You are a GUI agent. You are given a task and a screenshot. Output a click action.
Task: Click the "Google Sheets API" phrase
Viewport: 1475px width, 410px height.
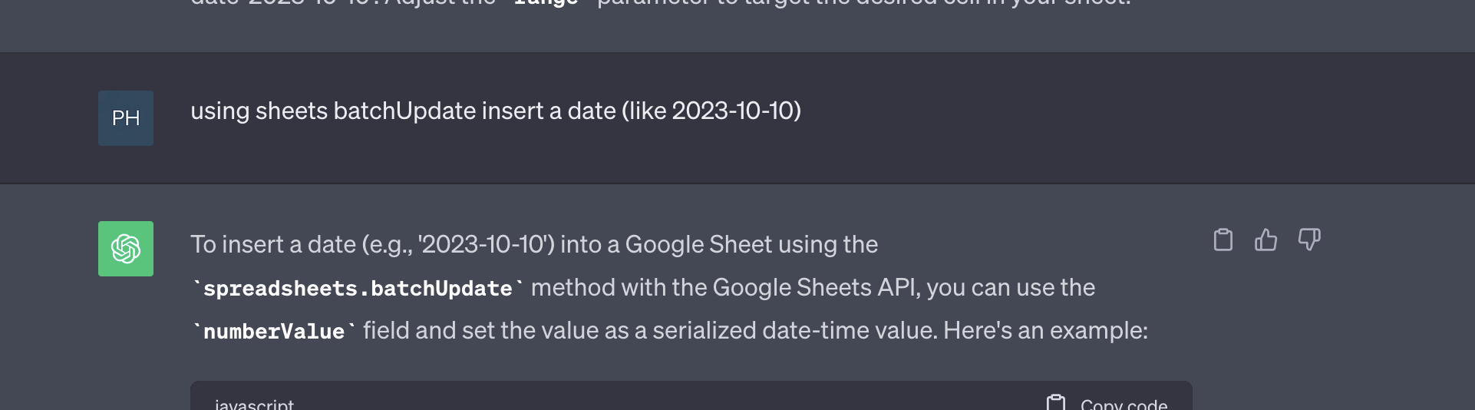click(x=815, y=288)
